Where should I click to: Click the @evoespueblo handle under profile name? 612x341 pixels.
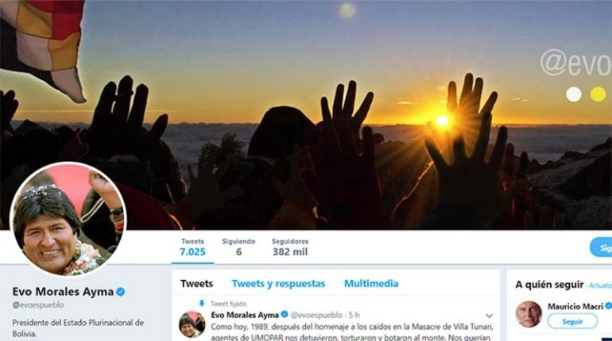click(x=38, y=305)
